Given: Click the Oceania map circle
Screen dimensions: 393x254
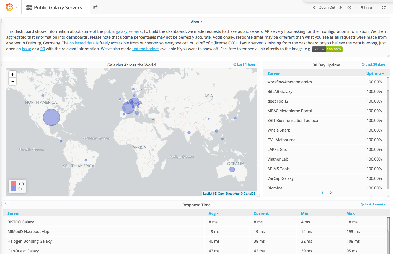Looking at the screenshot, I should pyautogui.click(x=232, y=169).
